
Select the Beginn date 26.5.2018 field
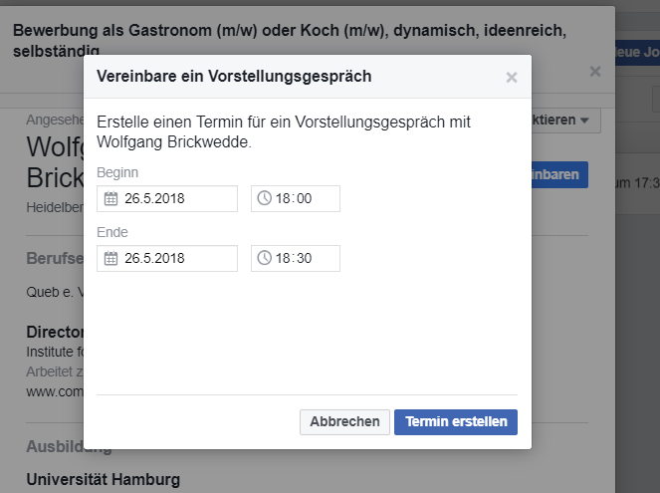coord(169,199)
